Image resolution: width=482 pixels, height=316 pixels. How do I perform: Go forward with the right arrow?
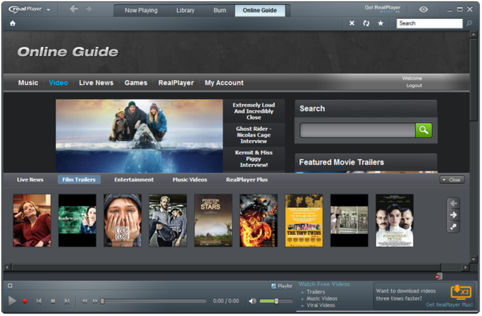89,9
